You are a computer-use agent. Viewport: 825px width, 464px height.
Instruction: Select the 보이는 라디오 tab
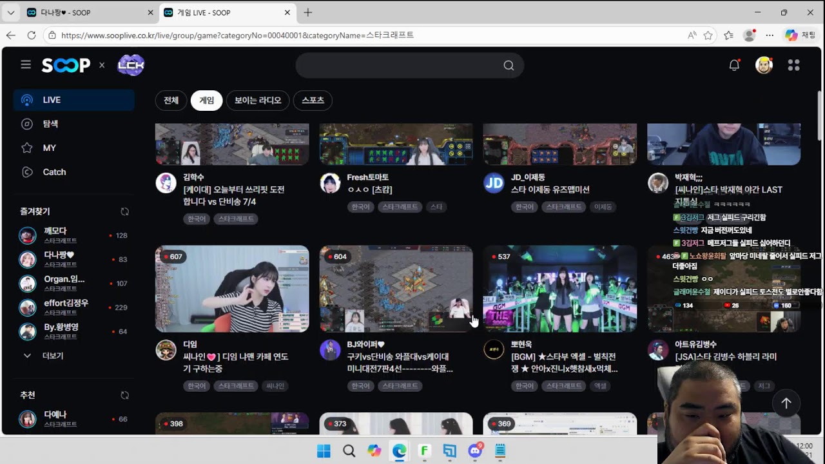tap(258, 100)
